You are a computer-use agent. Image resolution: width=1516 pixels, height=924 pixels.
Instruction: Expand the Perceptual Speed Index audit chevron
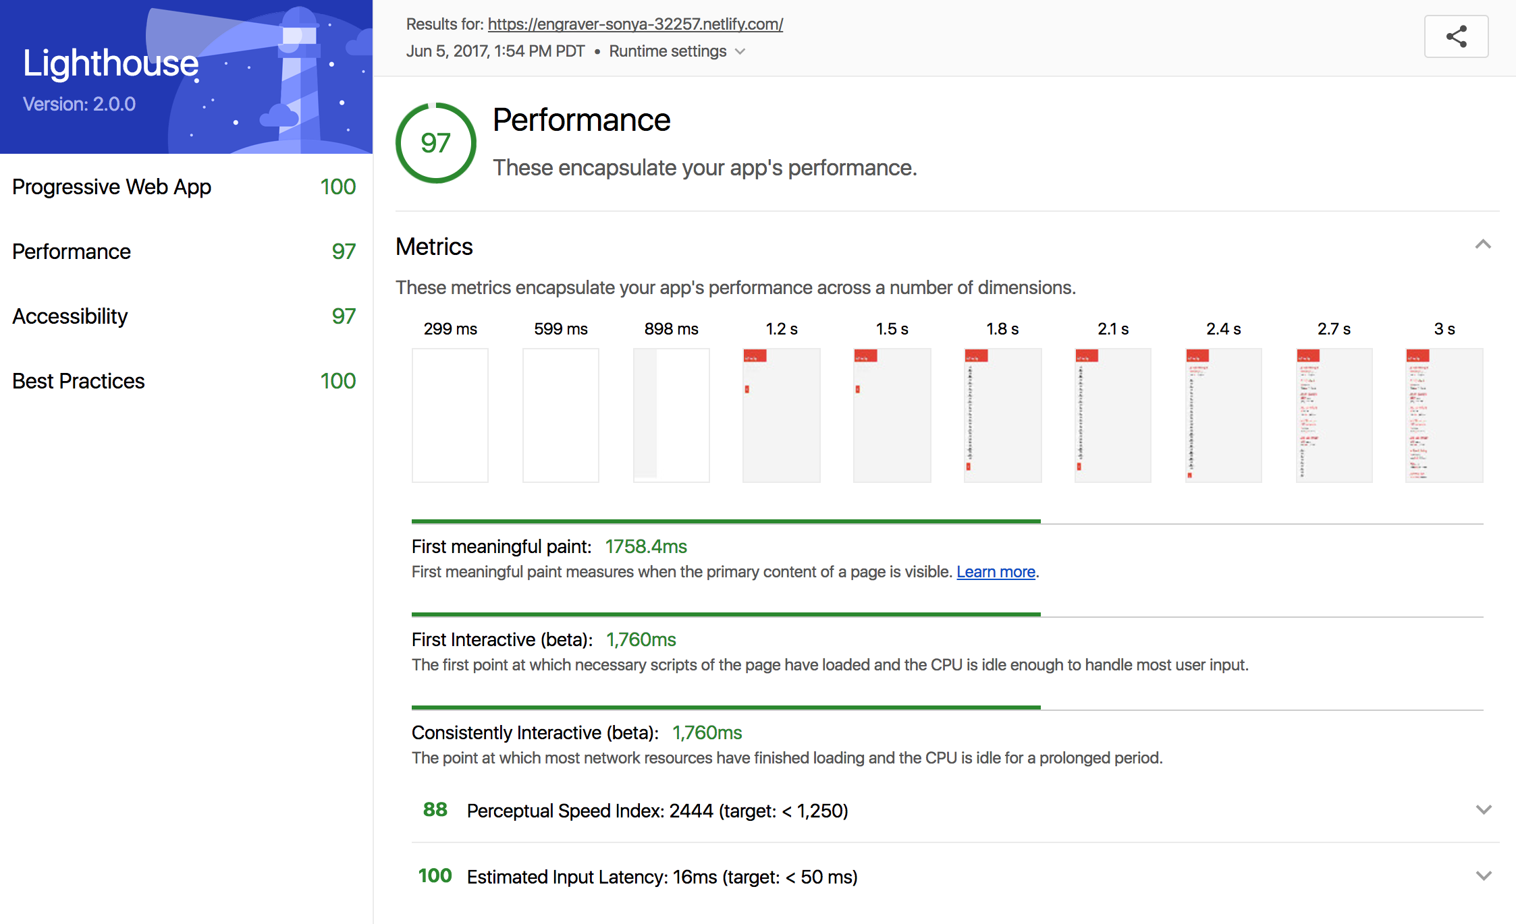pos(1483,809)
